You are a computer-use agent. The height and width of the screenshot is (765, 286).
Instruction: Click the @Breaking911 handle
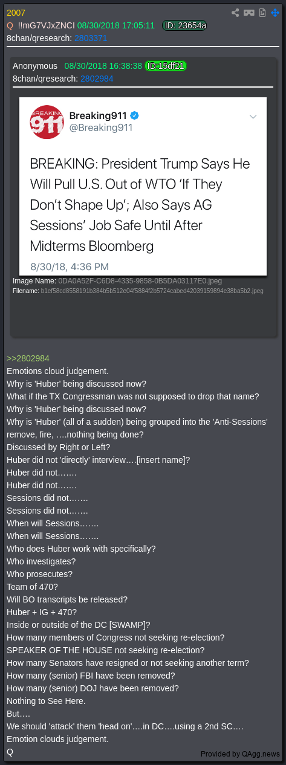point(101,127)
